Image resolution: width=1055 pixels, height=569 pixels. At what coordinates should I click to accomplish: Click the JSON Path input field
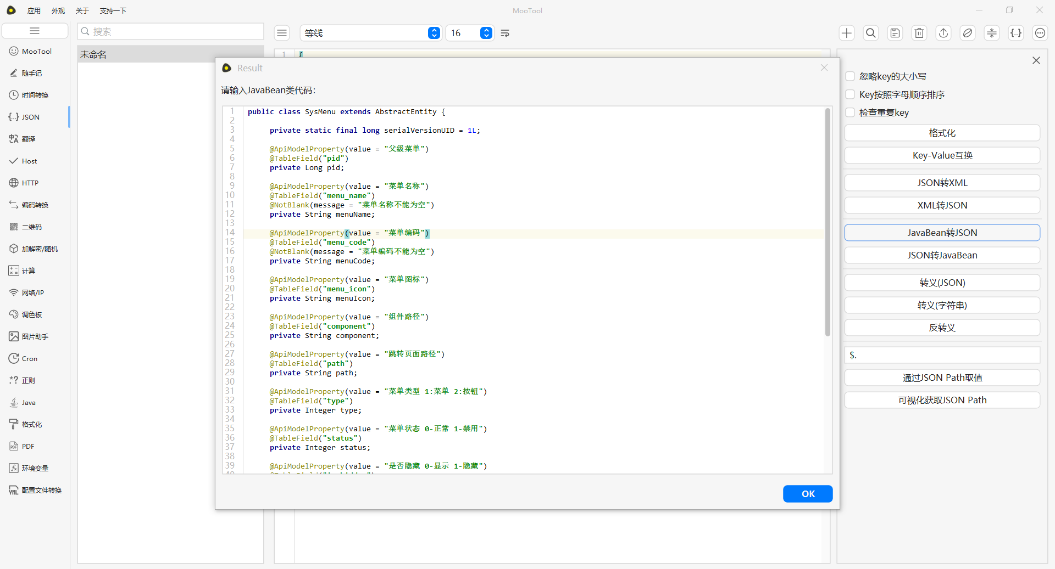pos(941,355)
